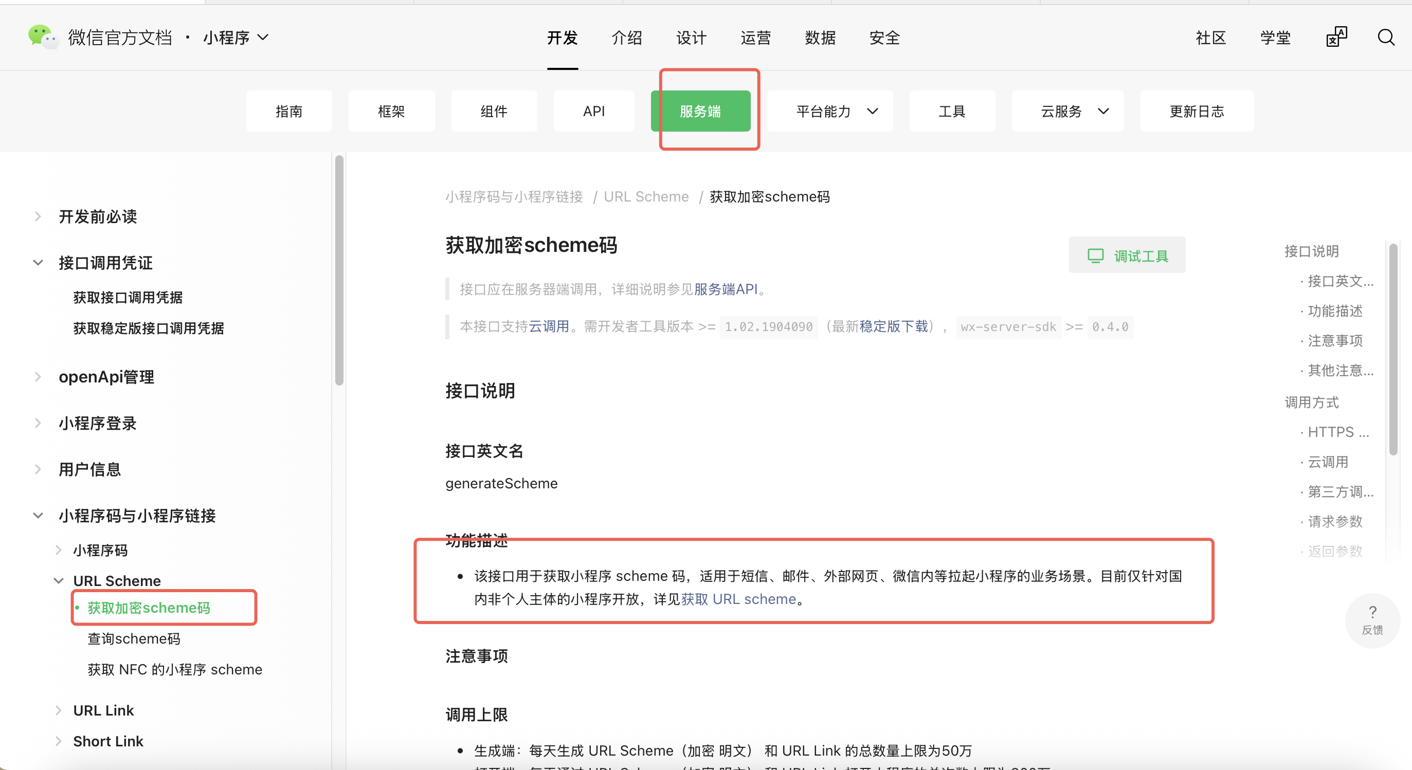This screenshot has height=770, width=1412.
Task: Click the 调试工具 debug tool monitor icon
Action: tap(1095, 255)
